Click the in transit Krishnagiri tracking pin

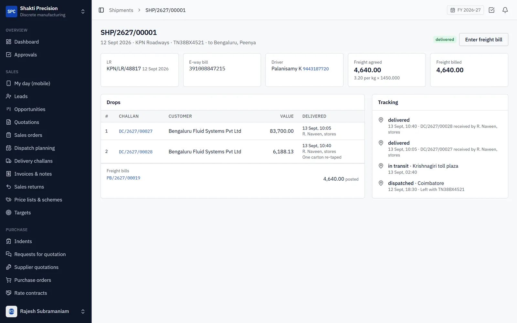pyautogui.click(x=381, y=166)
